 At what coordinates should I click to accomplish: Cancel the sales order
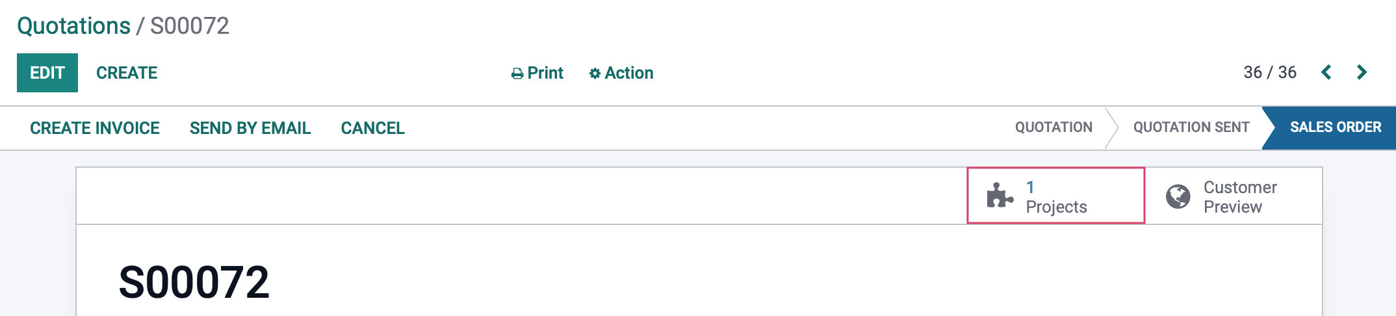[373, 128]
